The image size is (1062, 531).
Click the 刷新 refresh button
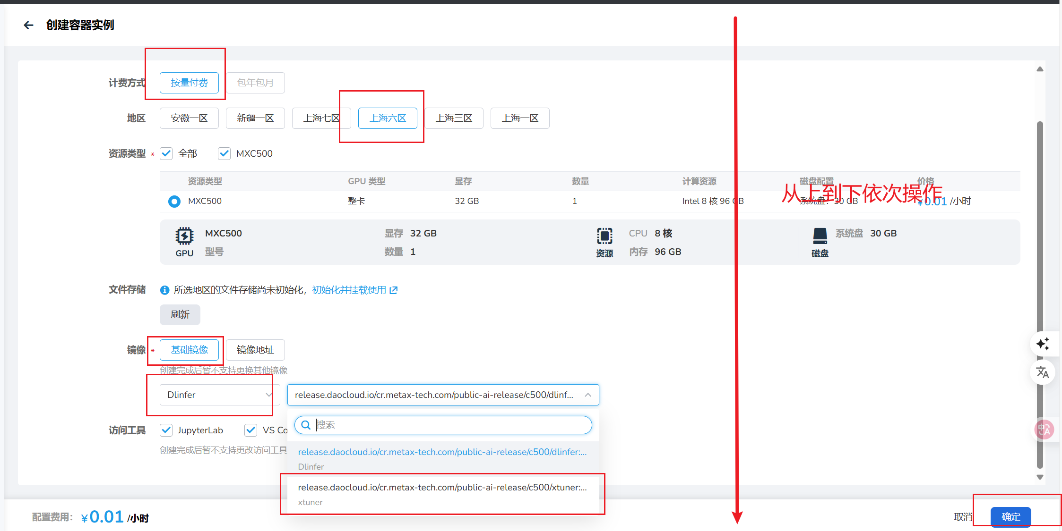pos(180,315)
